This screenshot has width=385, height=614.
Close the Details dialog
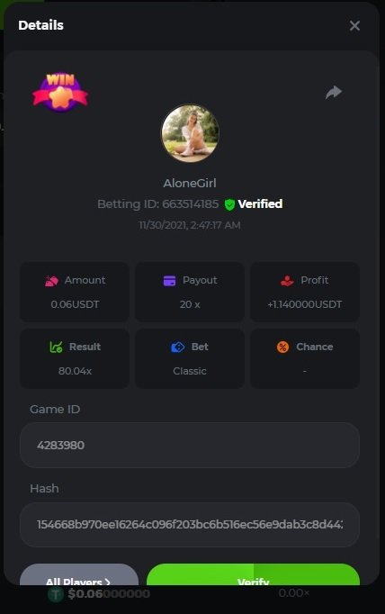coord(355,25)
